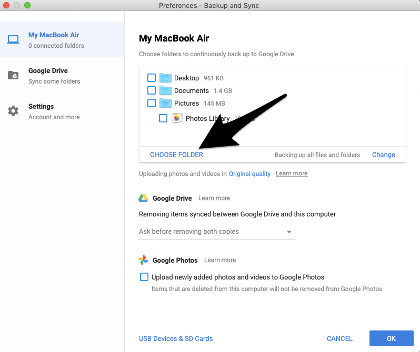The height and width of the screenshot is (352, 420).
Task: Click the CANCEL button
Action: (339, 339)
